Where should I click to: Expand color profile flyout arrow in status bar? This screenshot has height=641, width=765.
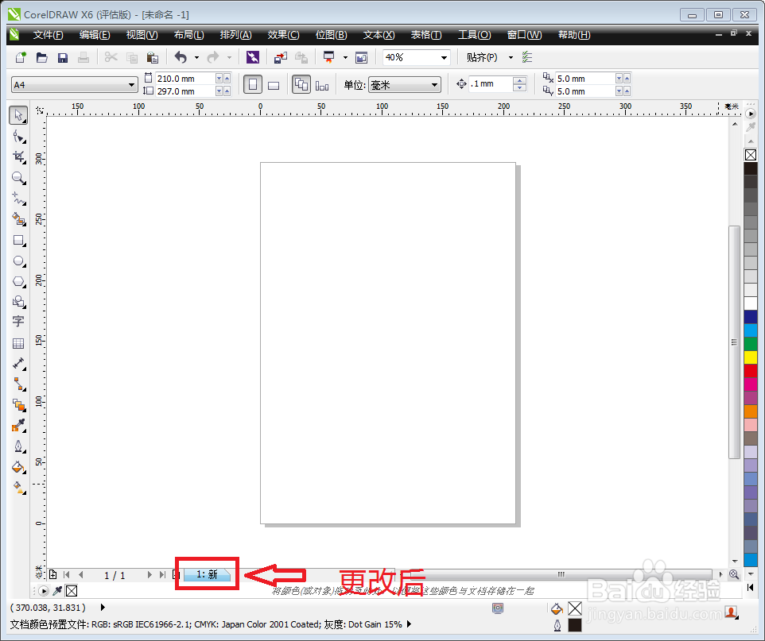tap(409, 624)
